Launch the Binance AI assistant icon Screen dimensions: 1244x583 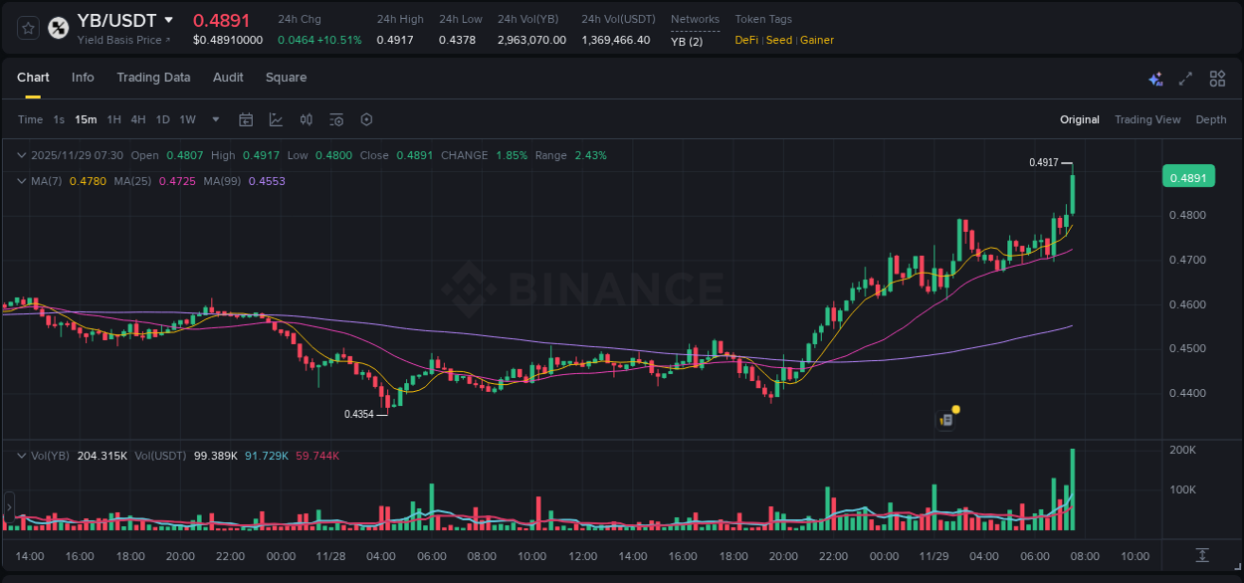(x=1154, y=78)
